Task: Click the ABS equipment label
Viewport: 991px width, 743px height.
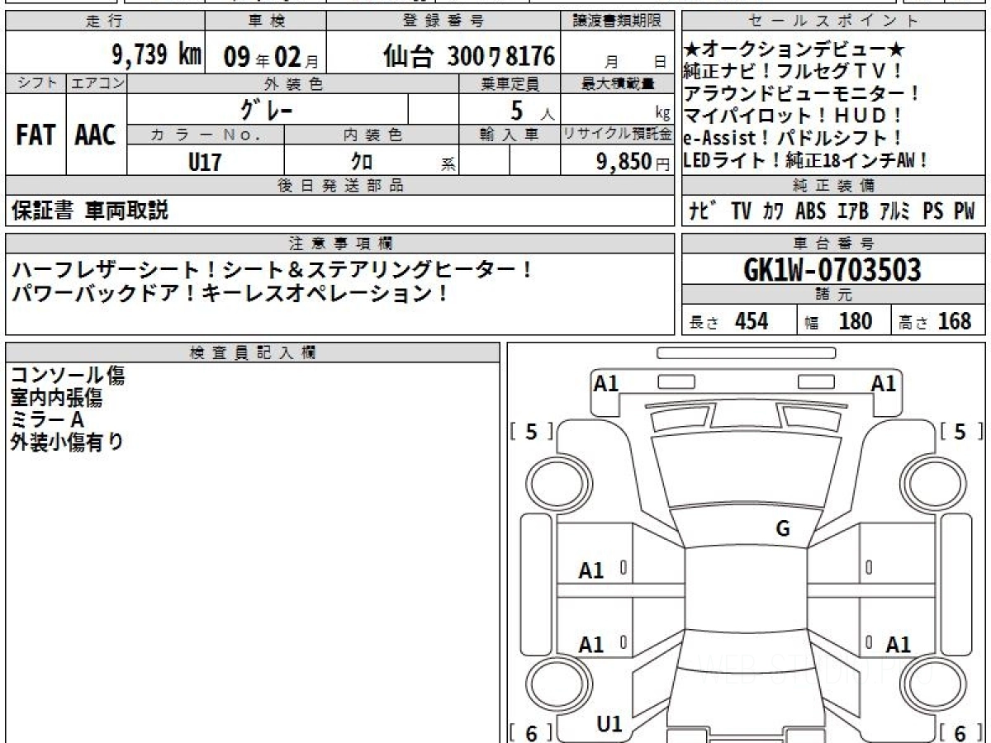Action: click(x=810, y=211)
